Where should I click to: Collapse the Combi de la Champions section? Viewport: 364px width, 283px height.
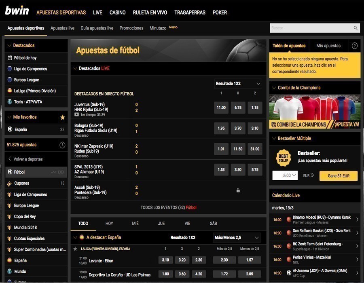coord(274,87)
